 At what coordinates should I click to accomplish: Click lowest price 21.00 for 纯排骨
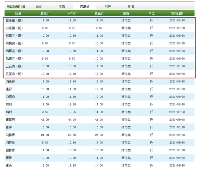pos(45,135)
